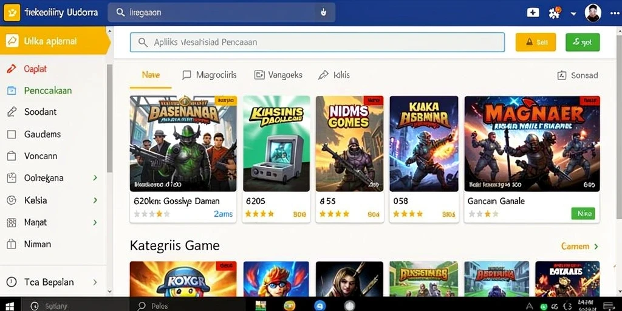Click the taskbar Peles search icon
Screen dimensions: 622x311
(141, 306)
